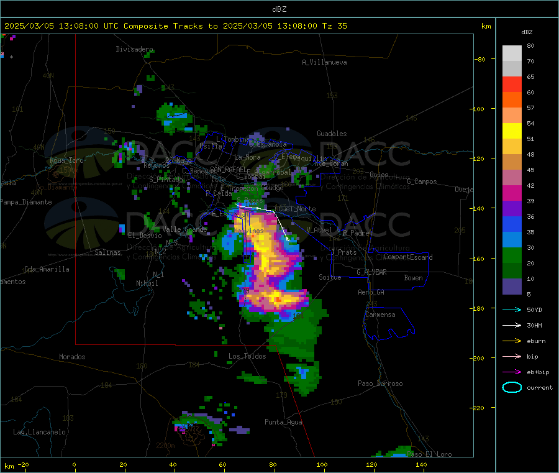Image resolution: width=559 pixels, height=473 pixels.
Task: Click the 'Atuel_Norte' map label
Action: point(295,209)
